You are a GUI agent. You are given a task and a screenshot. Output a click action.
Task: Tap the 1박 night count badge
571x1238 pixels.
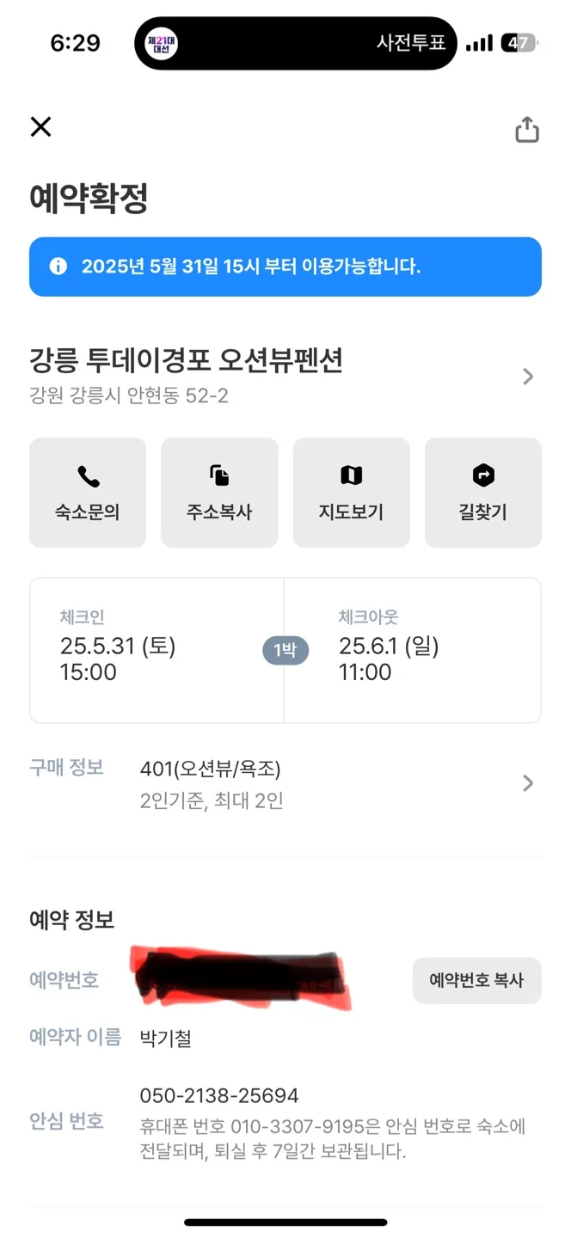(x=285, y=651)
